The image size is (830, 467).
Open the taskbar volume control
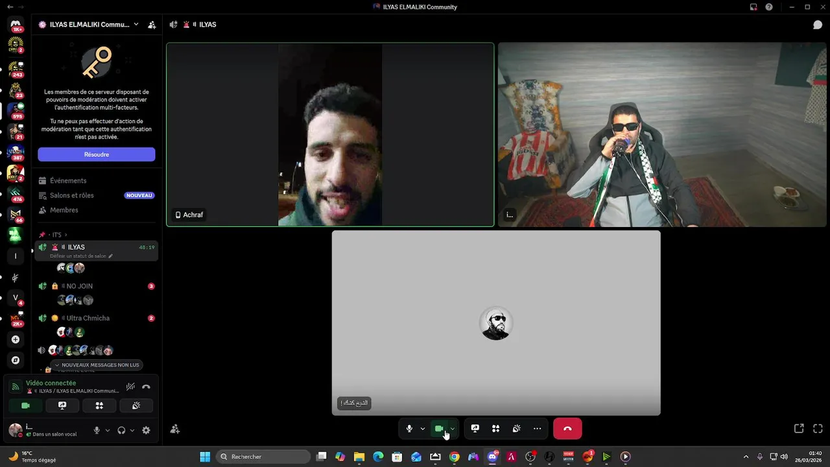click(785, 457)
